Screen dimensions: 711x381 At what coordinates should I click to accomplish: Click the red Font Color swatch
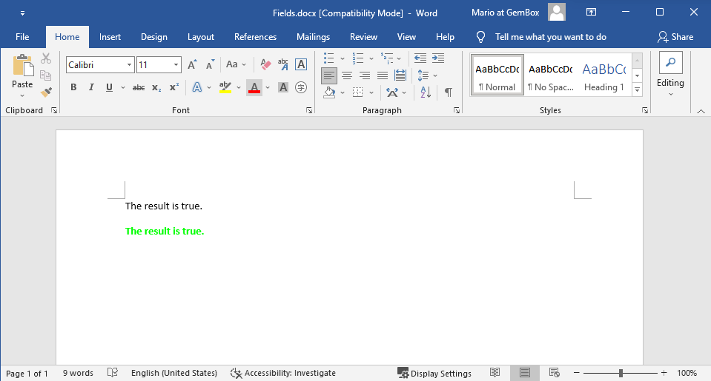254,87
